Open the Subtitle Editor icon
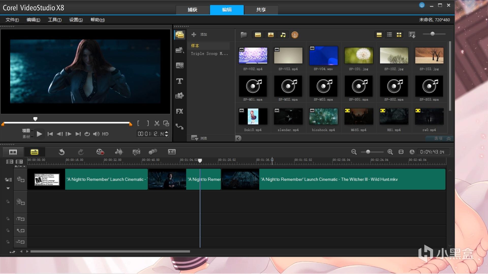Image resolution: width=488 pixels, height=274 pixels. 172,152
